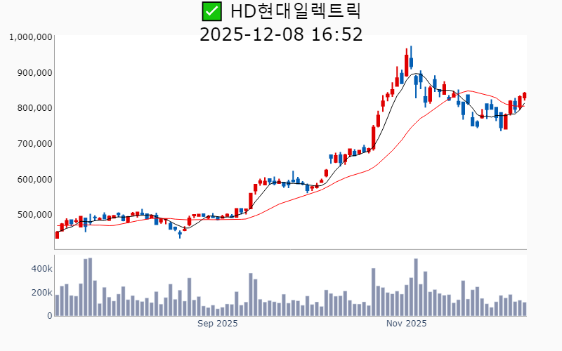Image resolution: width=562 pixels, height=351 pixels.
Task: Click the 2025-12-08 16:52 timestamp
Action: tap(281, 34)
